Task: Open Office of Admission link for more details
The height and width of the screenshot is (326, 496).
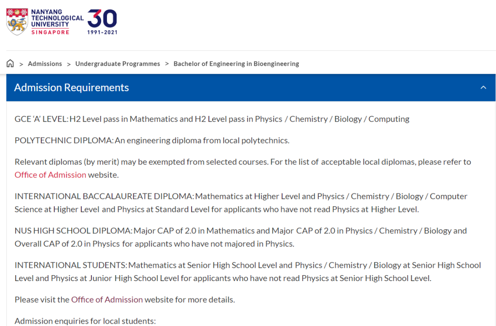Action: point(107,299)
